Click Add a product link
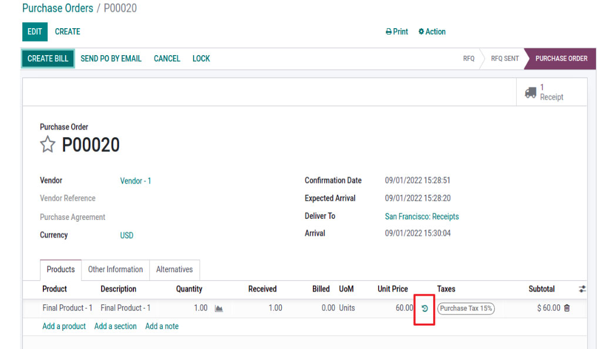 point(64,326)
